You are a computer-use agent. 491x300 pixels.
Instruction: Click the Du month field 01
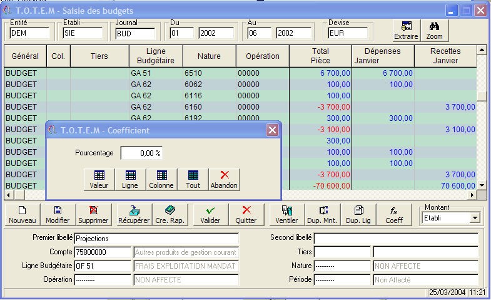(x=182, y=33)
